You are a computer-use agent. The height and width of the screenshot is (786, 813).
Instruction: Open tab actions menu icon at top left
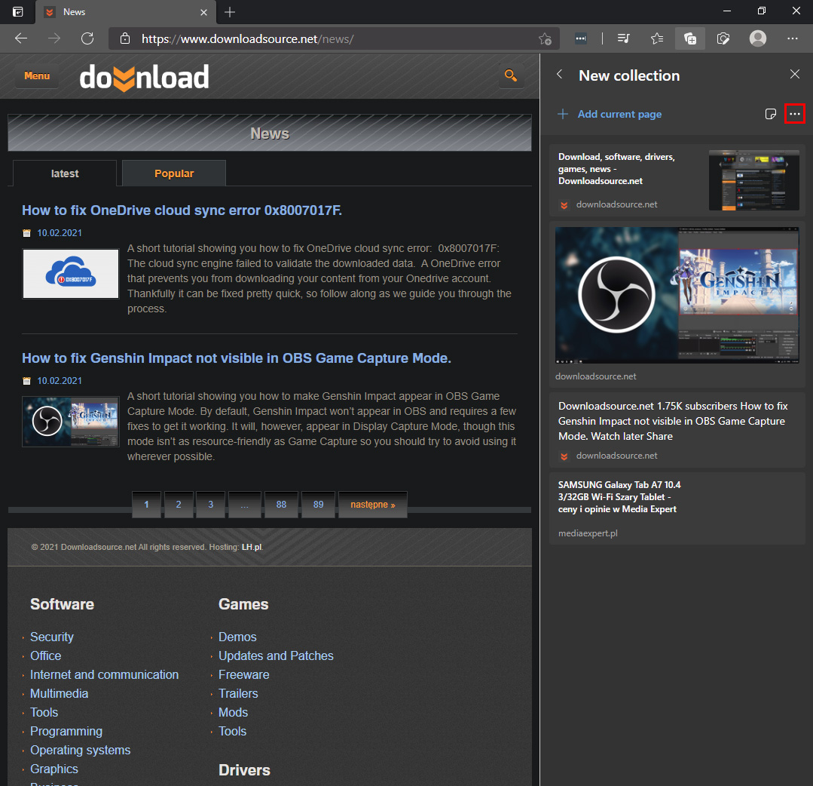(17, 12)
